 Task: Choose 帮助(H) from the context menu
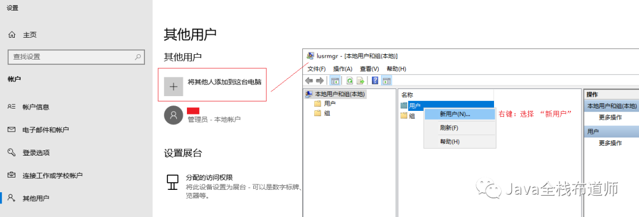tap(460, 142)
